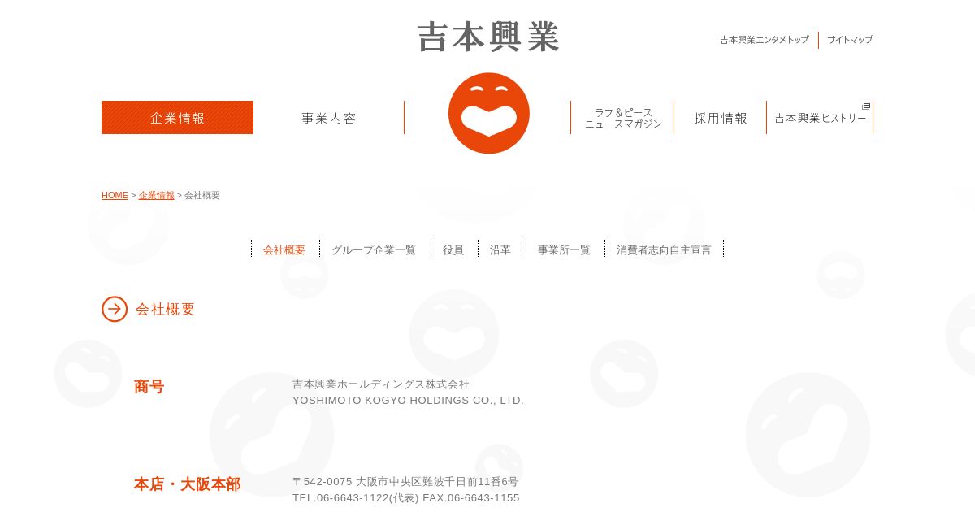Switch to グループ企業一覧 sub-tab
Screen dimensions: 975x512
coord(374,250)
